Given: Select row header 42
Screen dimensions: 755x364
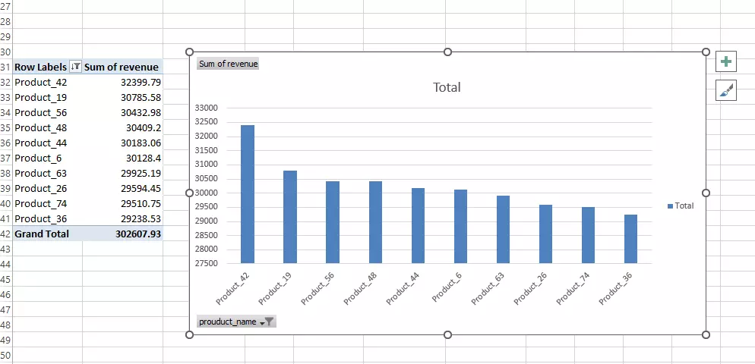Looking at the screenshot, I should click(x=6, y=234).
